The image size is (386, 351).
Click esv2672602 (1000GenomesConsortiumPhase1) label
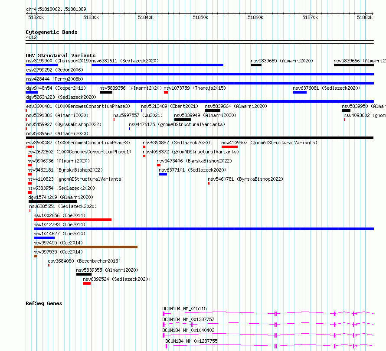79,152
